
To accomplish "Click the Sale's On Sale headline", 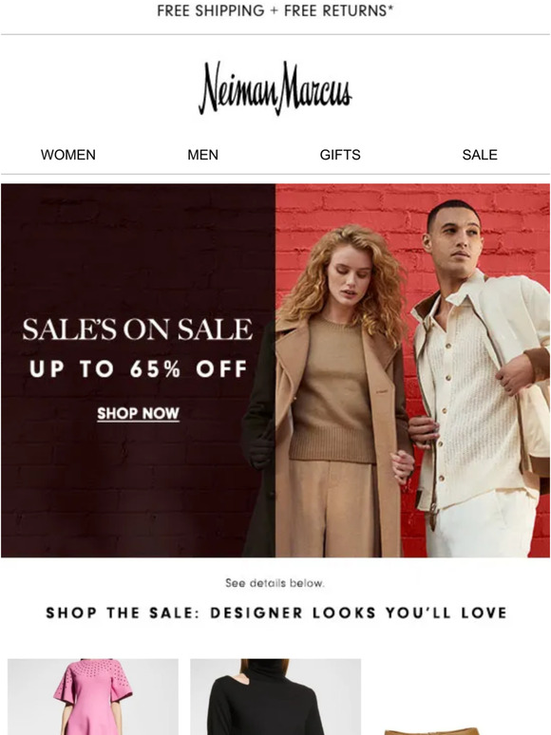I will coord(138,330).
